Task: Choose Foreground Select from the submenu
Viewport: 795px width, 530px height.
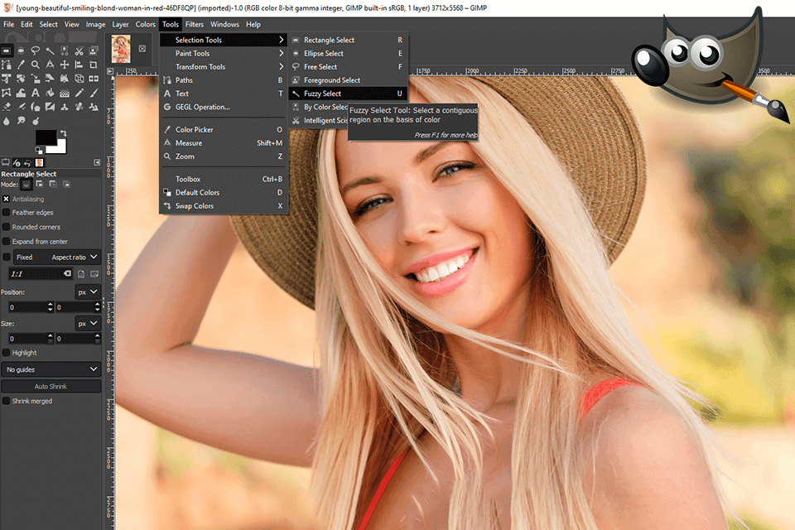Action: (348, 80)
